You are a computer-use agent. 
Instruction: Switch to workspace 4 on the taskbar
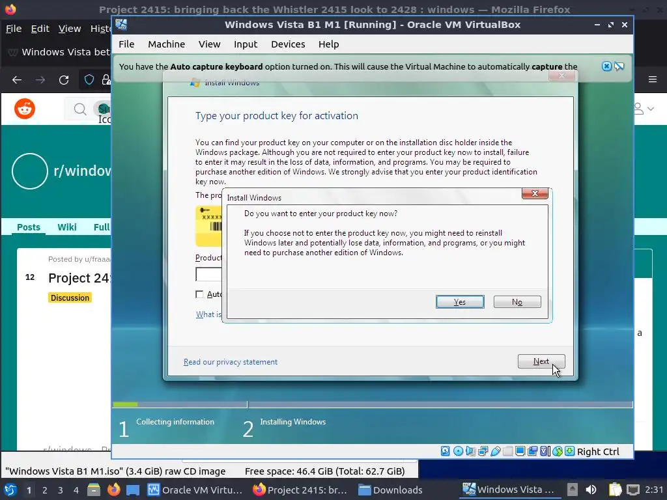coord(76,490)
